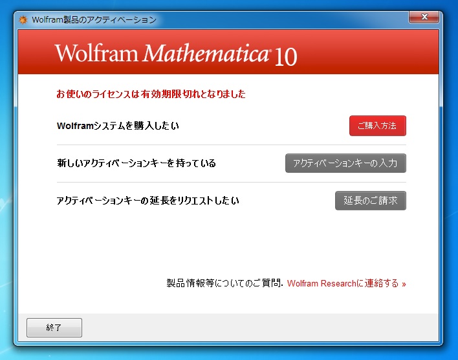Close the Wolfram activation dialog window
458x360 pixels.
(x=424, y=17)
